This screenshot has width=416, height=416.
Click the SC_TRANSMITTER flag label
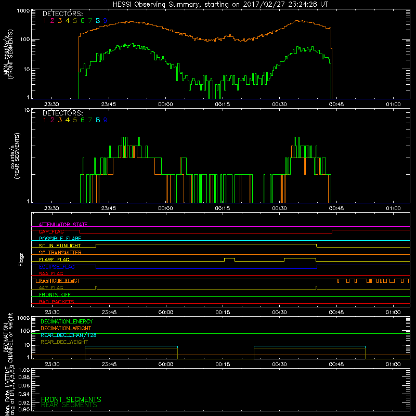tap(60, 253)
